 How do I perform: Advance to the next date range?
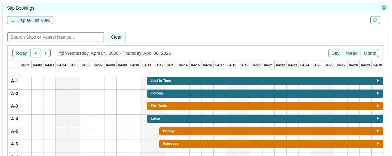pos(46,53)
